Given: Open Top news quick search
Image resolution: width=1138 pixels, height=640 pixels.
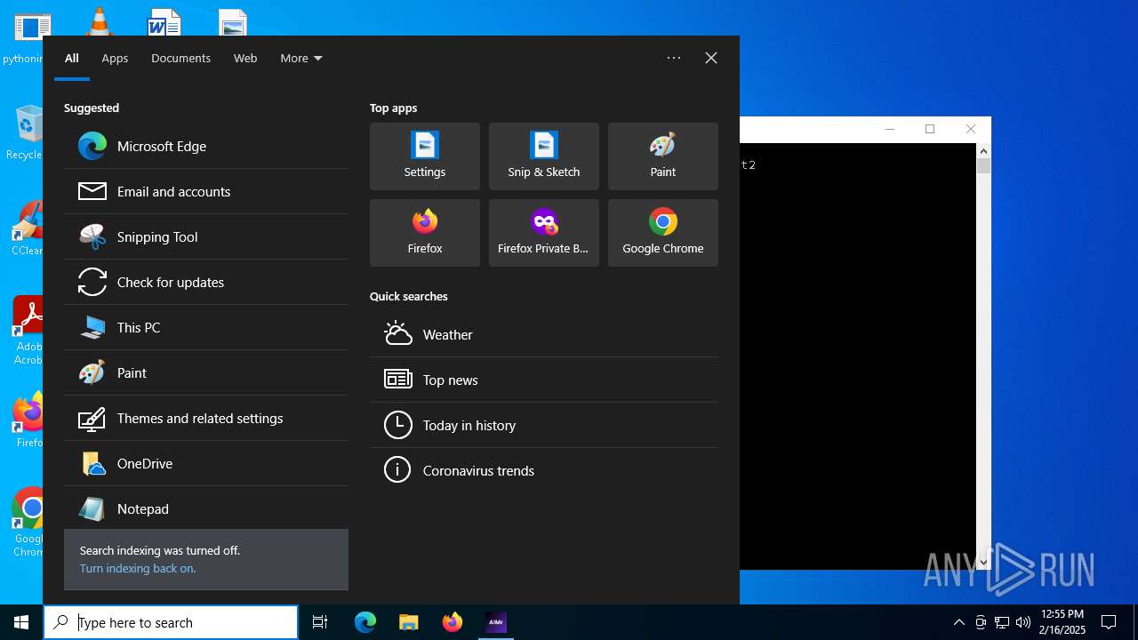Looking at the screenshot, I should (x=544, y=380).
